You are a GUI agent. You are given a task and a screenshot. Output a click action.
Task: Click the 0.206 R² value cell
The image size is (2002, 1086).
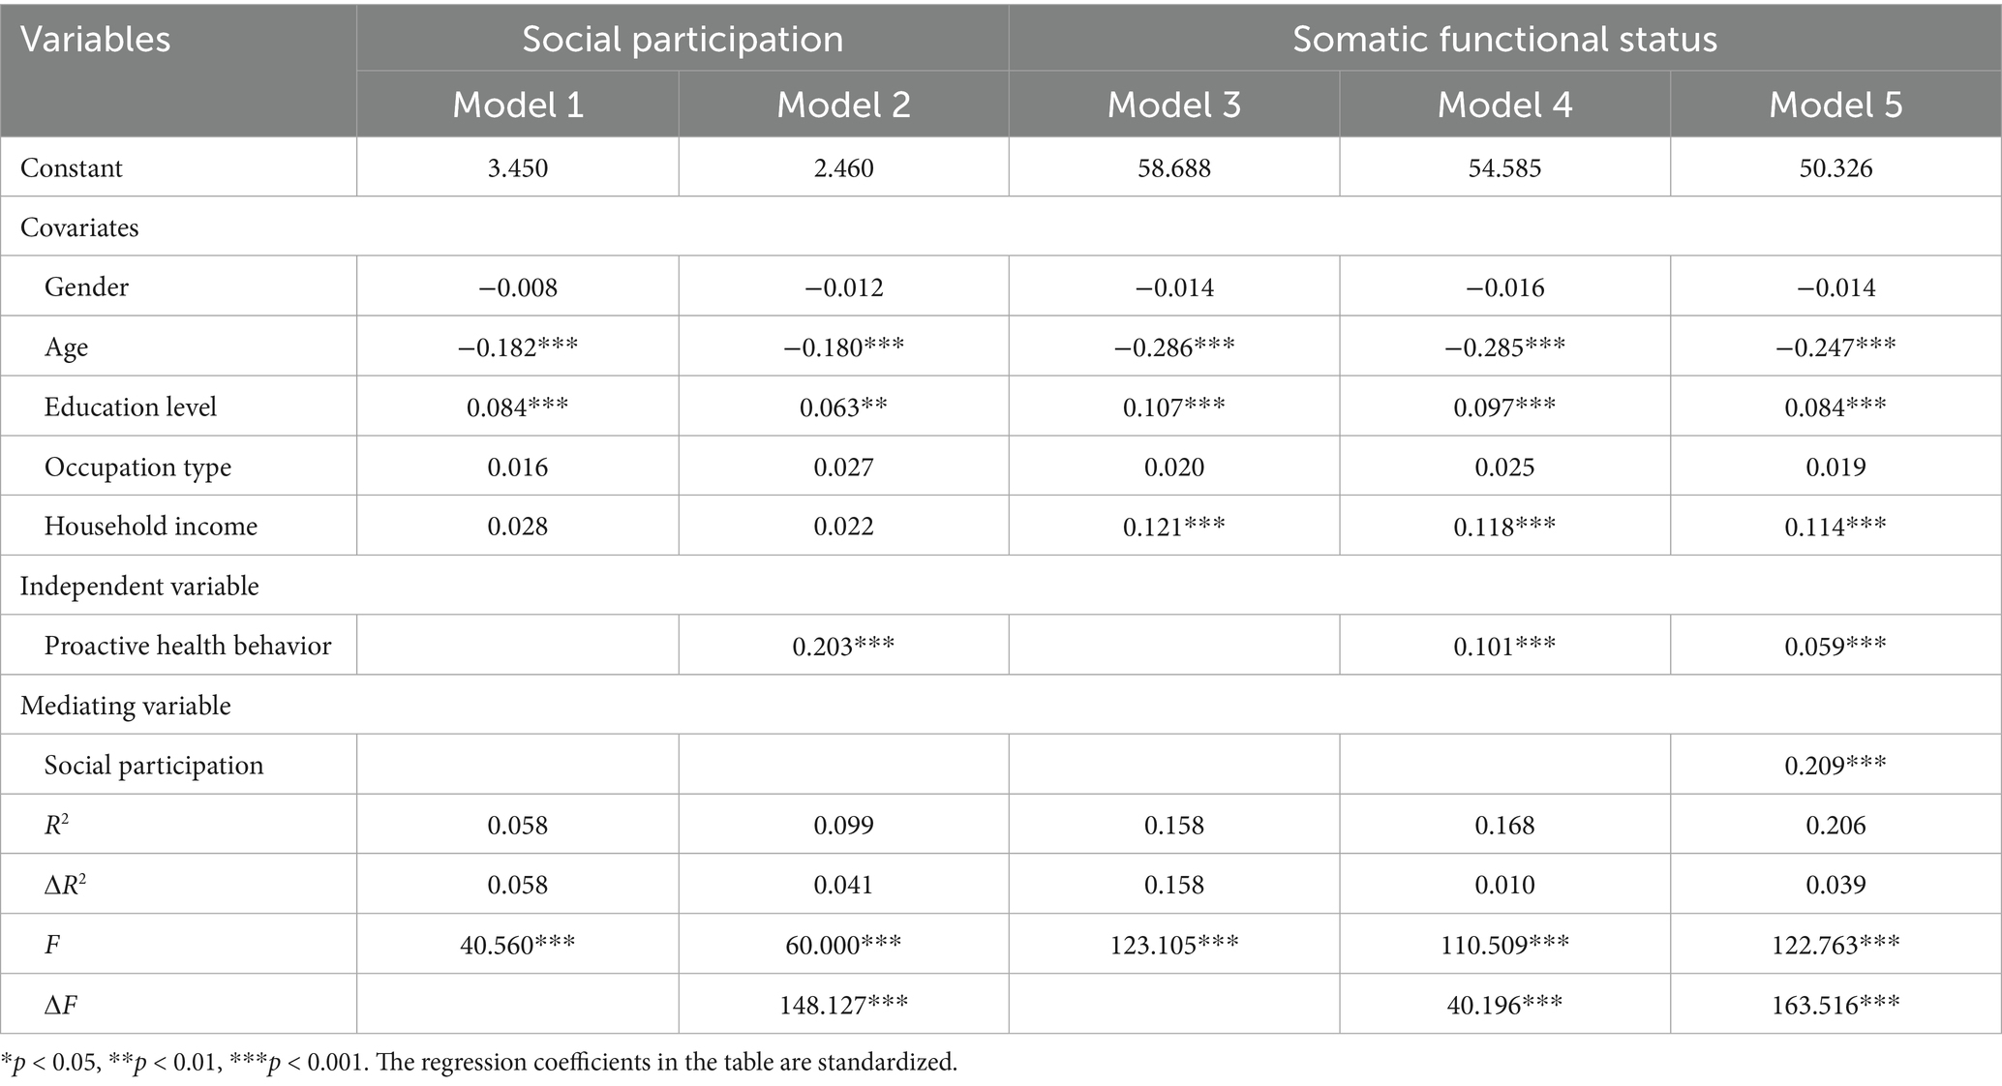click(1835, 826)
